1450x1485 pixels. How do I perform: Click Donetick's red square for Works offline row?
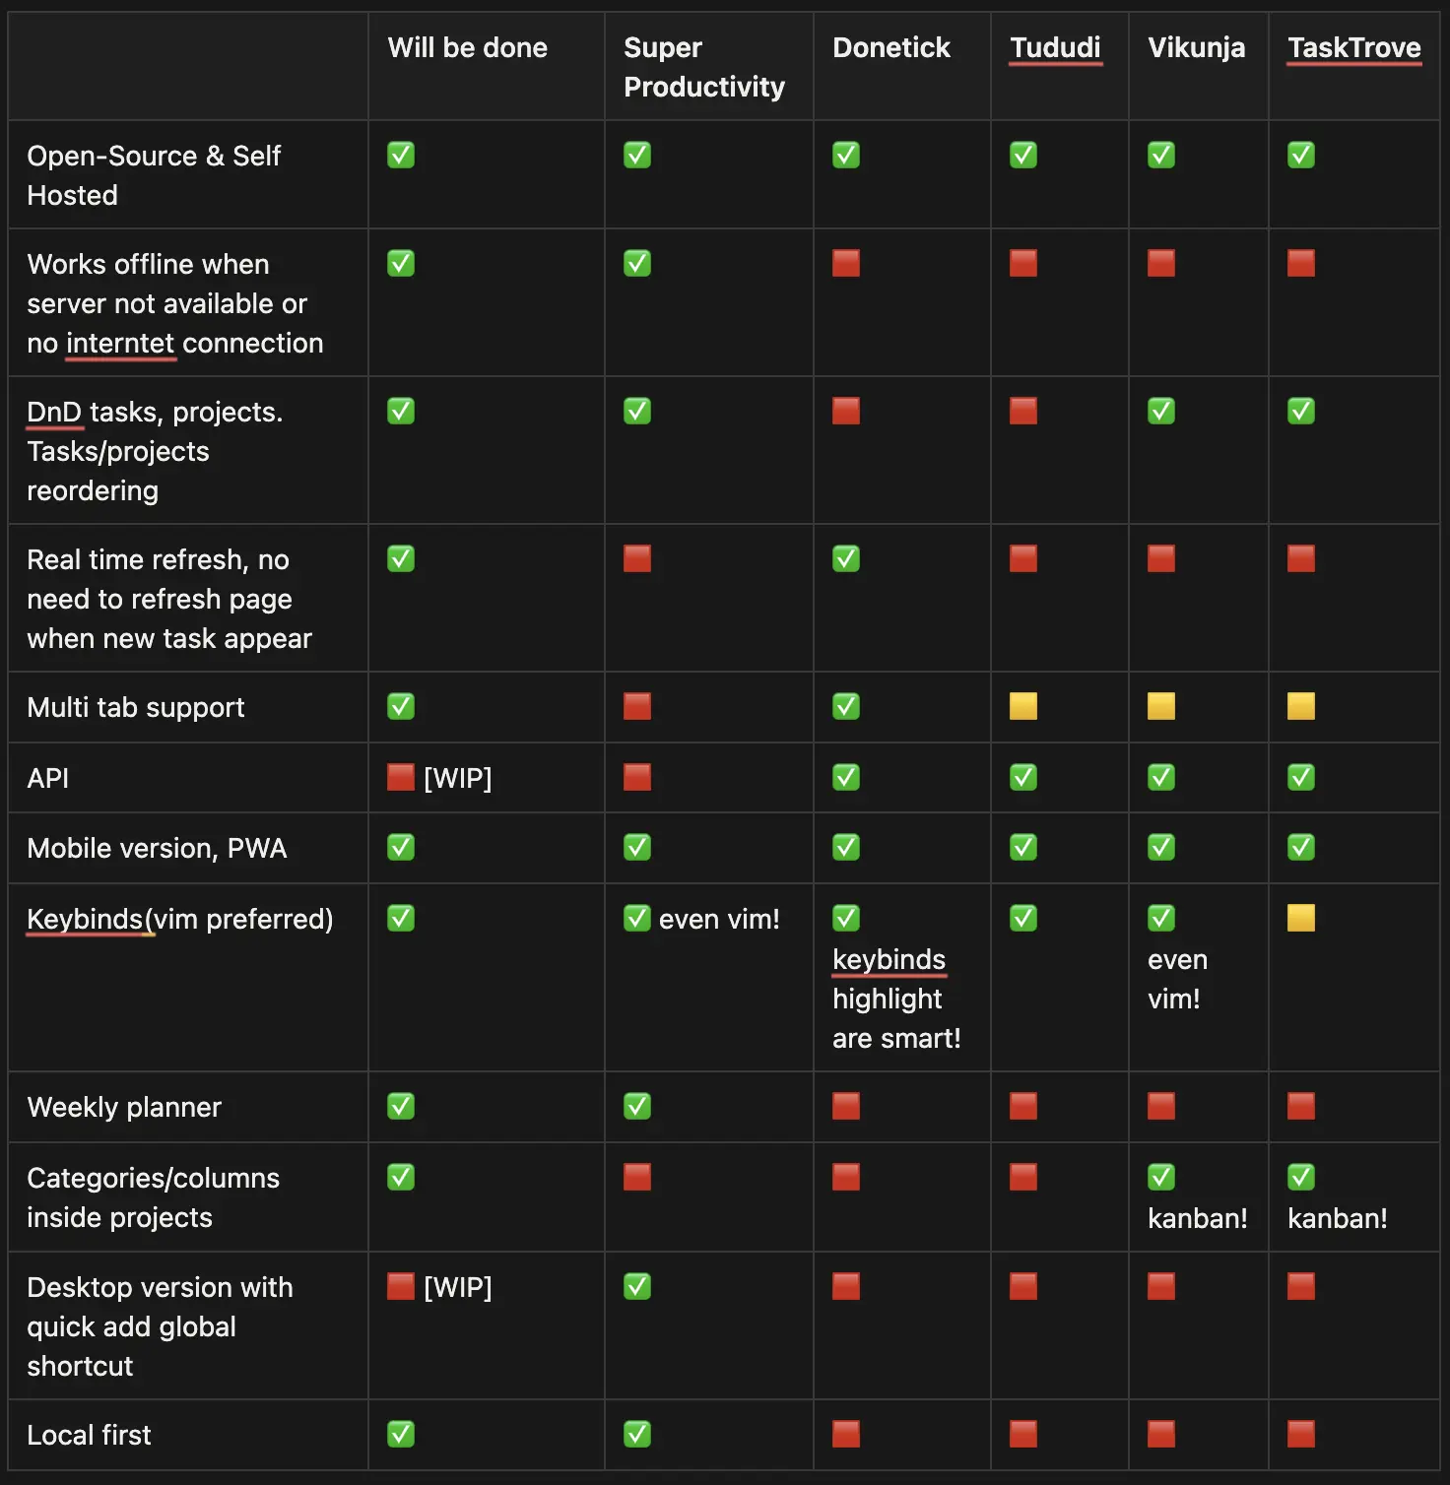pos(845,263)
